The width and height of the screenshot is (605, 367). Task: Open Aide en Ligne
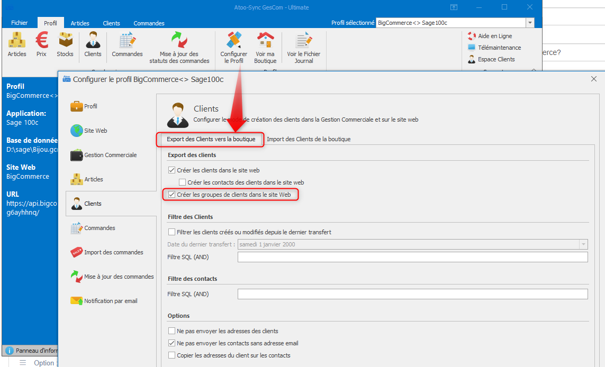pos(490,36)
